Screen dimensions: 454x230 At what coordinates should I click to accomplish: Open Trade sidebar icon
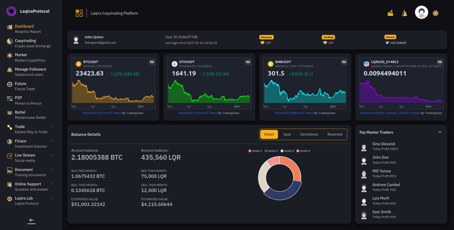(9, 128)
